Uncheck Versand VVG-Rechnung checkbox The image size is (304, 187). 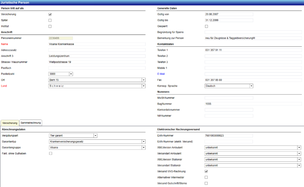click(206, 171)
